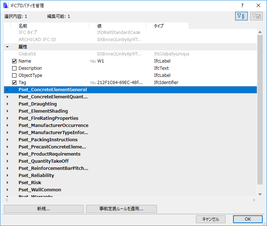Screen dimensions: 267x226
Task: Select the Pset_WallCommon row label
Action: tap(40, 190)
